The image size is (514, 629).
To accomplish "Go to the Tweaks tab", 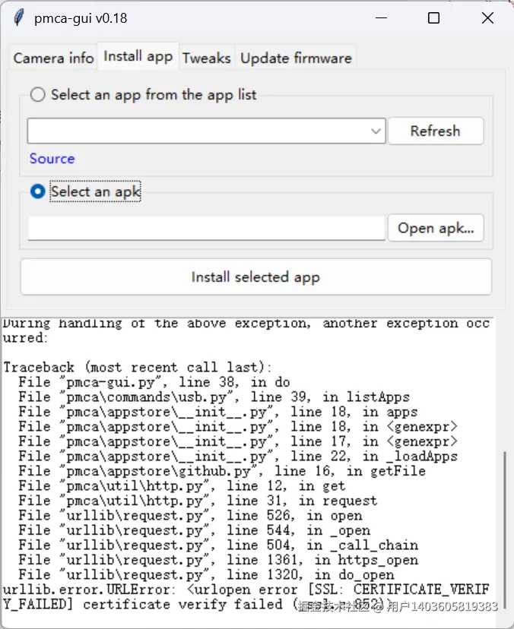I will pyautogui.click(x=207, y=58).
